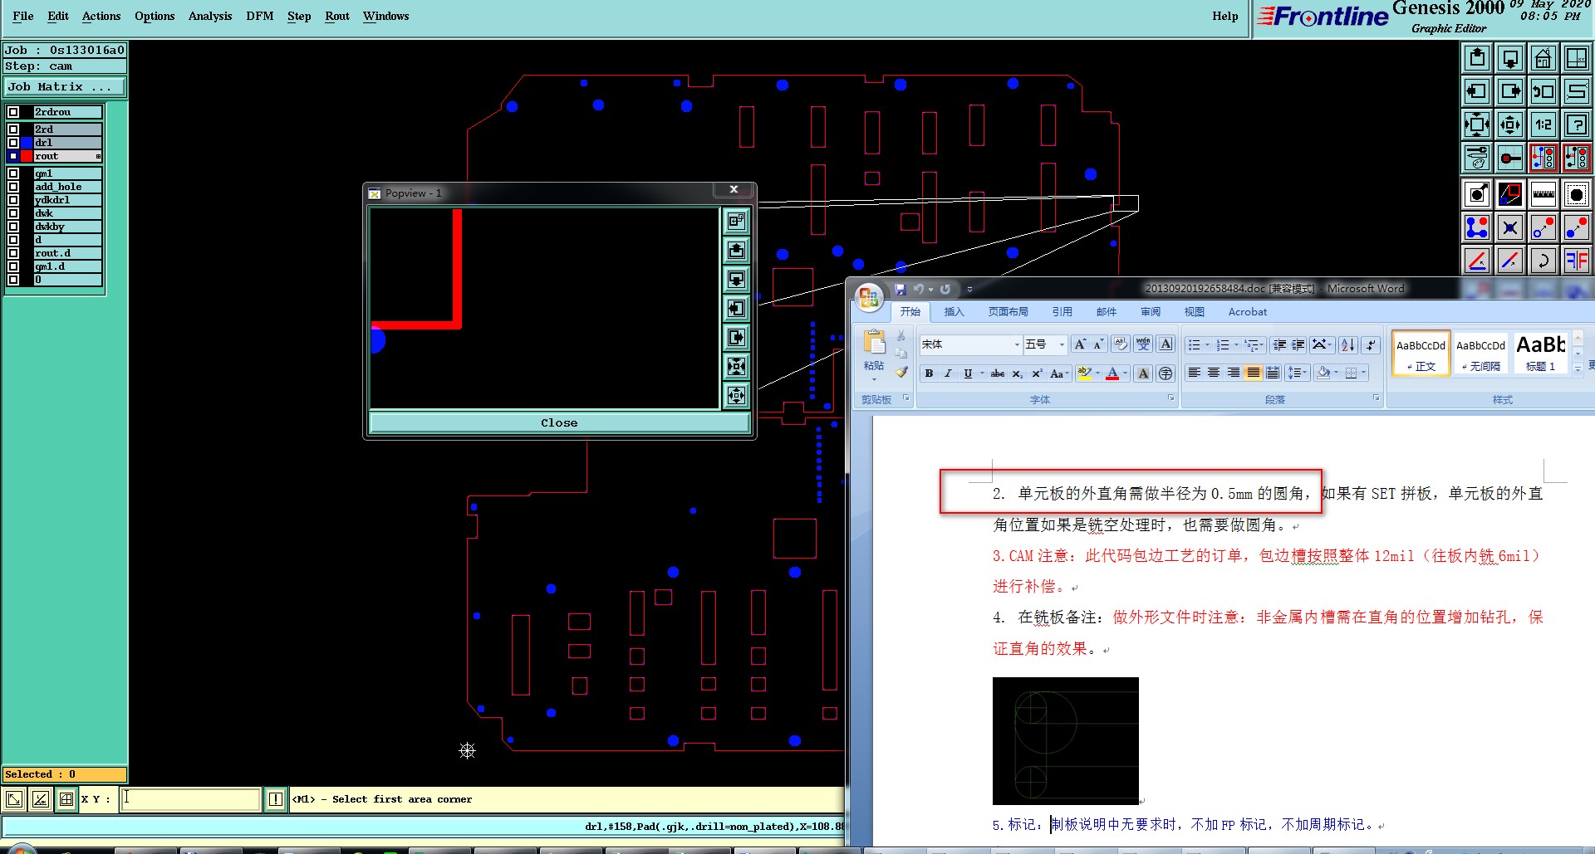Screen dimensions: 1595x854
Task: Open the DFM menu
Action: coord(260,16)
